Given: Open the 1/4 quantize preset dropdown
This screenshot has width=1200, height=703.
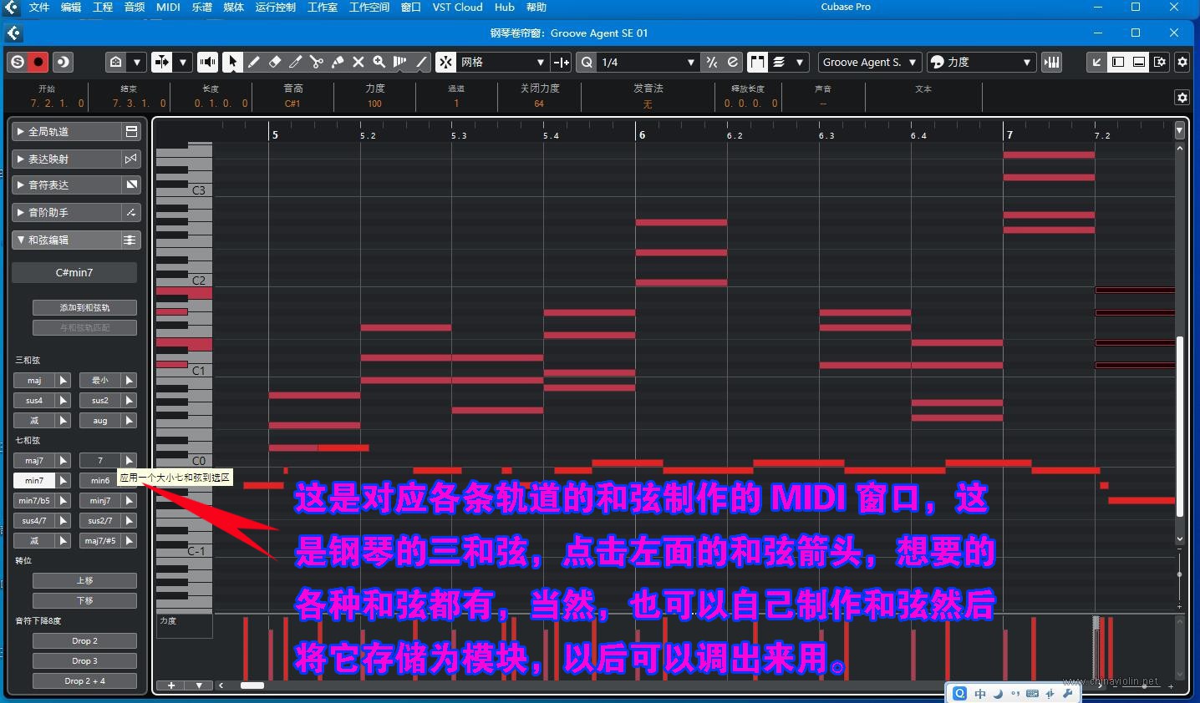Looking at the screenshot, I should point(648,62).
